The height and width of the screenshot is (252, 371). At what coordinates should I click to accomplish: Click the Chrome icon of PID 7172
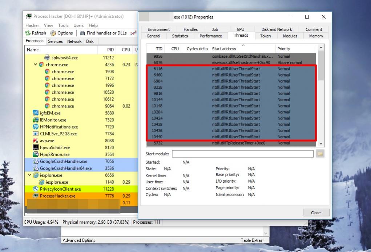[47, 78]
